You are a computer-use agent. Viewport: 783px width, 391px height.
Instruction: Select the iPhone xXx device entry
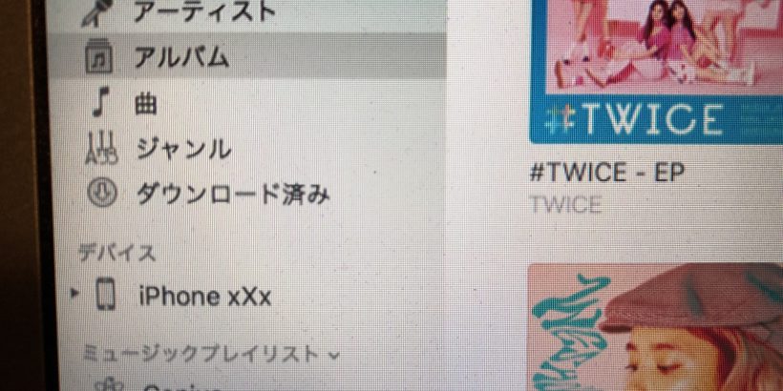(x=204, y=297)
